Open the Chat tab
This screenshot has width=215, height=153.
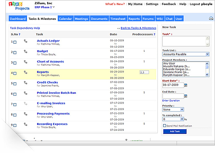169,19
